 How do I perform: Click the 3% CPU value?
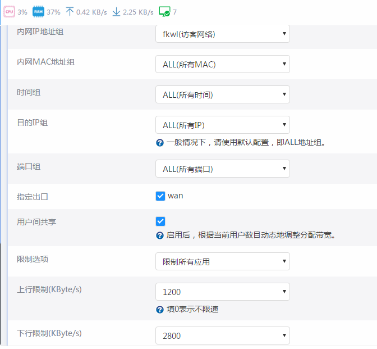pyautogui.click(x=22, y=12)
